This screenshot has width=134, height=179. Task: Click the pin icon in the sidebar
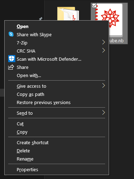41,19
